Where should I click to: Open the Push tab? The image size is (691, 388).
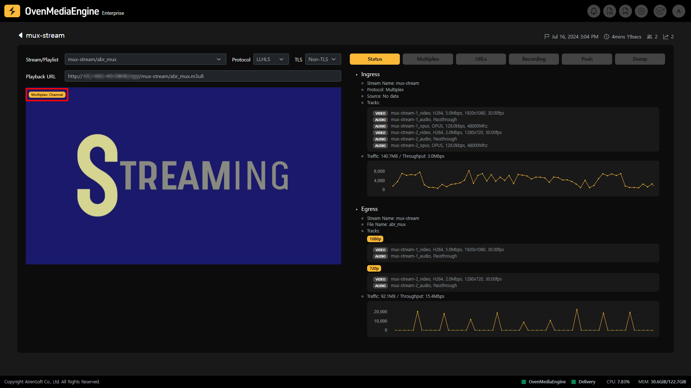587,59
